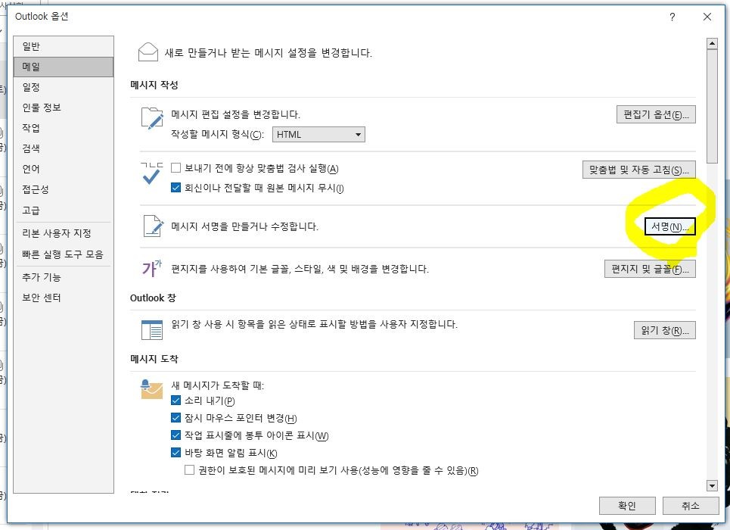730x530 pixels.
Task: Toggle the 소리 내기 checkbox
Action: point(176,400)
